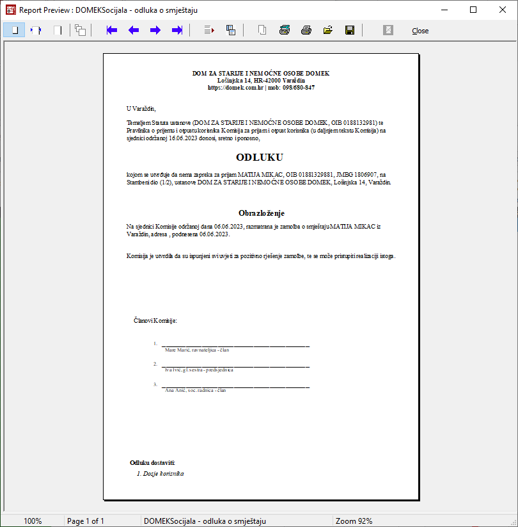Print the report with the printer icon

(x=306, y=30)
